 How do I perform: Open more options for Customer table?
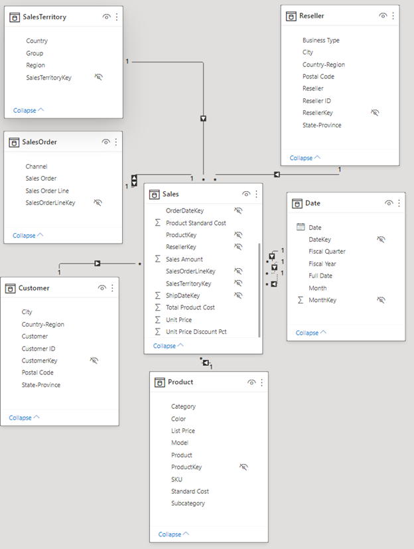(x=112, y=288)
